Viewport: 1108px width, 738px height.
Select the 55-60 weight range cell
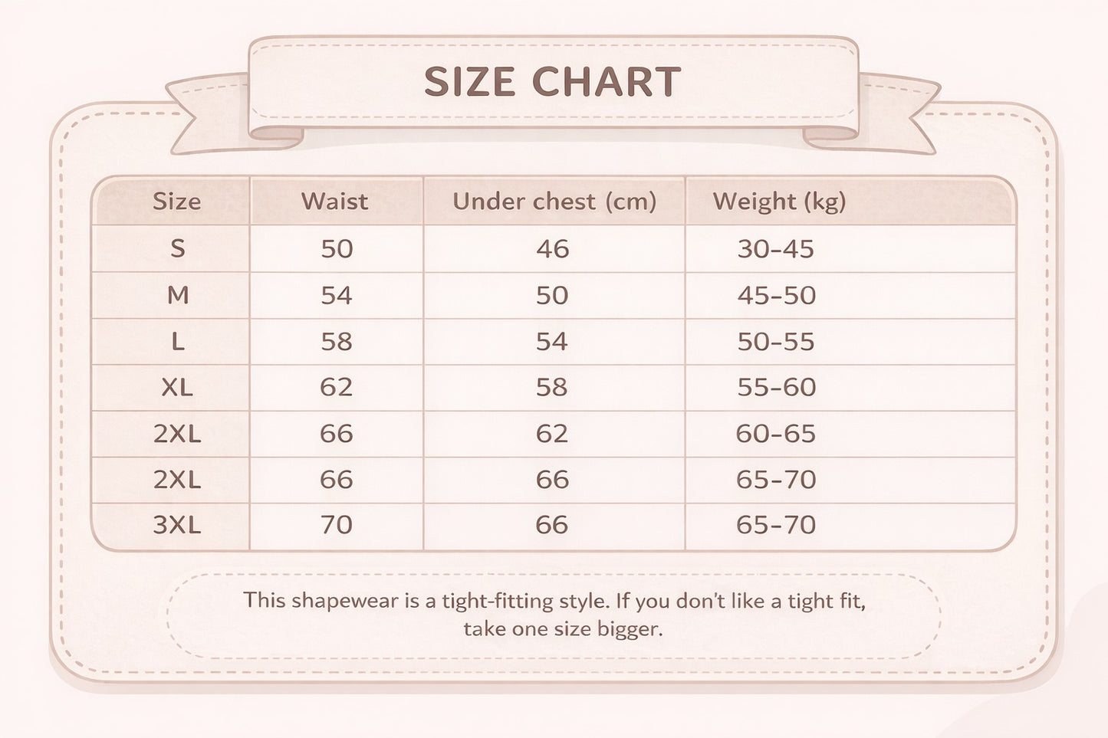pos(776,387)
